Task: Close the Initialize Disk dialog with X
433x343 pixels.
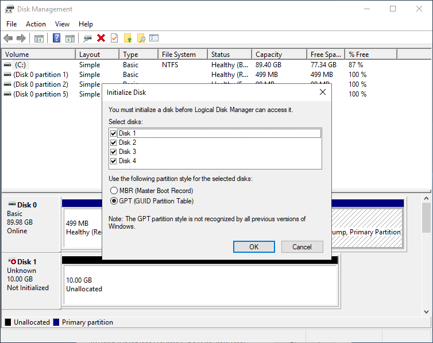Action: [322, 92]
